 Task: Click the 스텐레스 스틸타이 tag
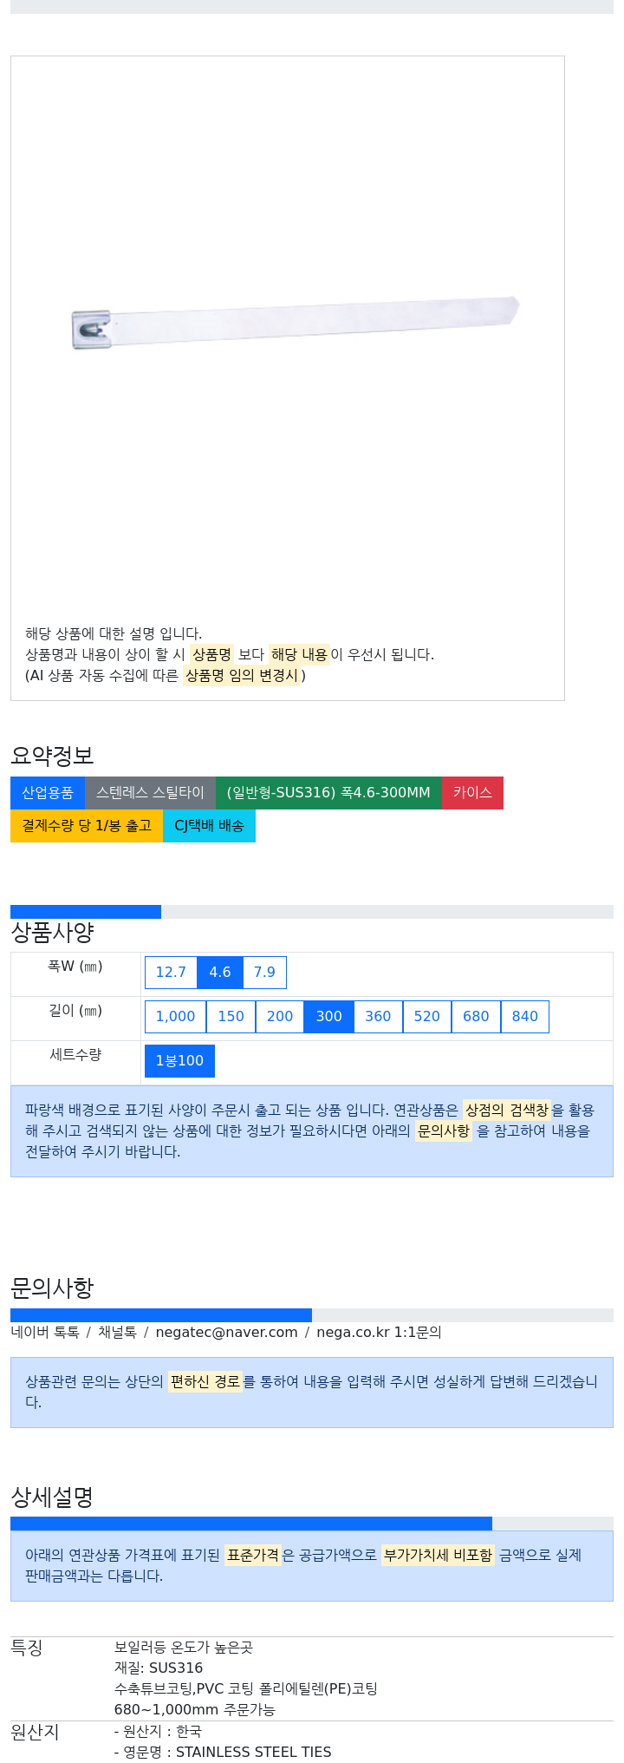click(x=150, y=792)
